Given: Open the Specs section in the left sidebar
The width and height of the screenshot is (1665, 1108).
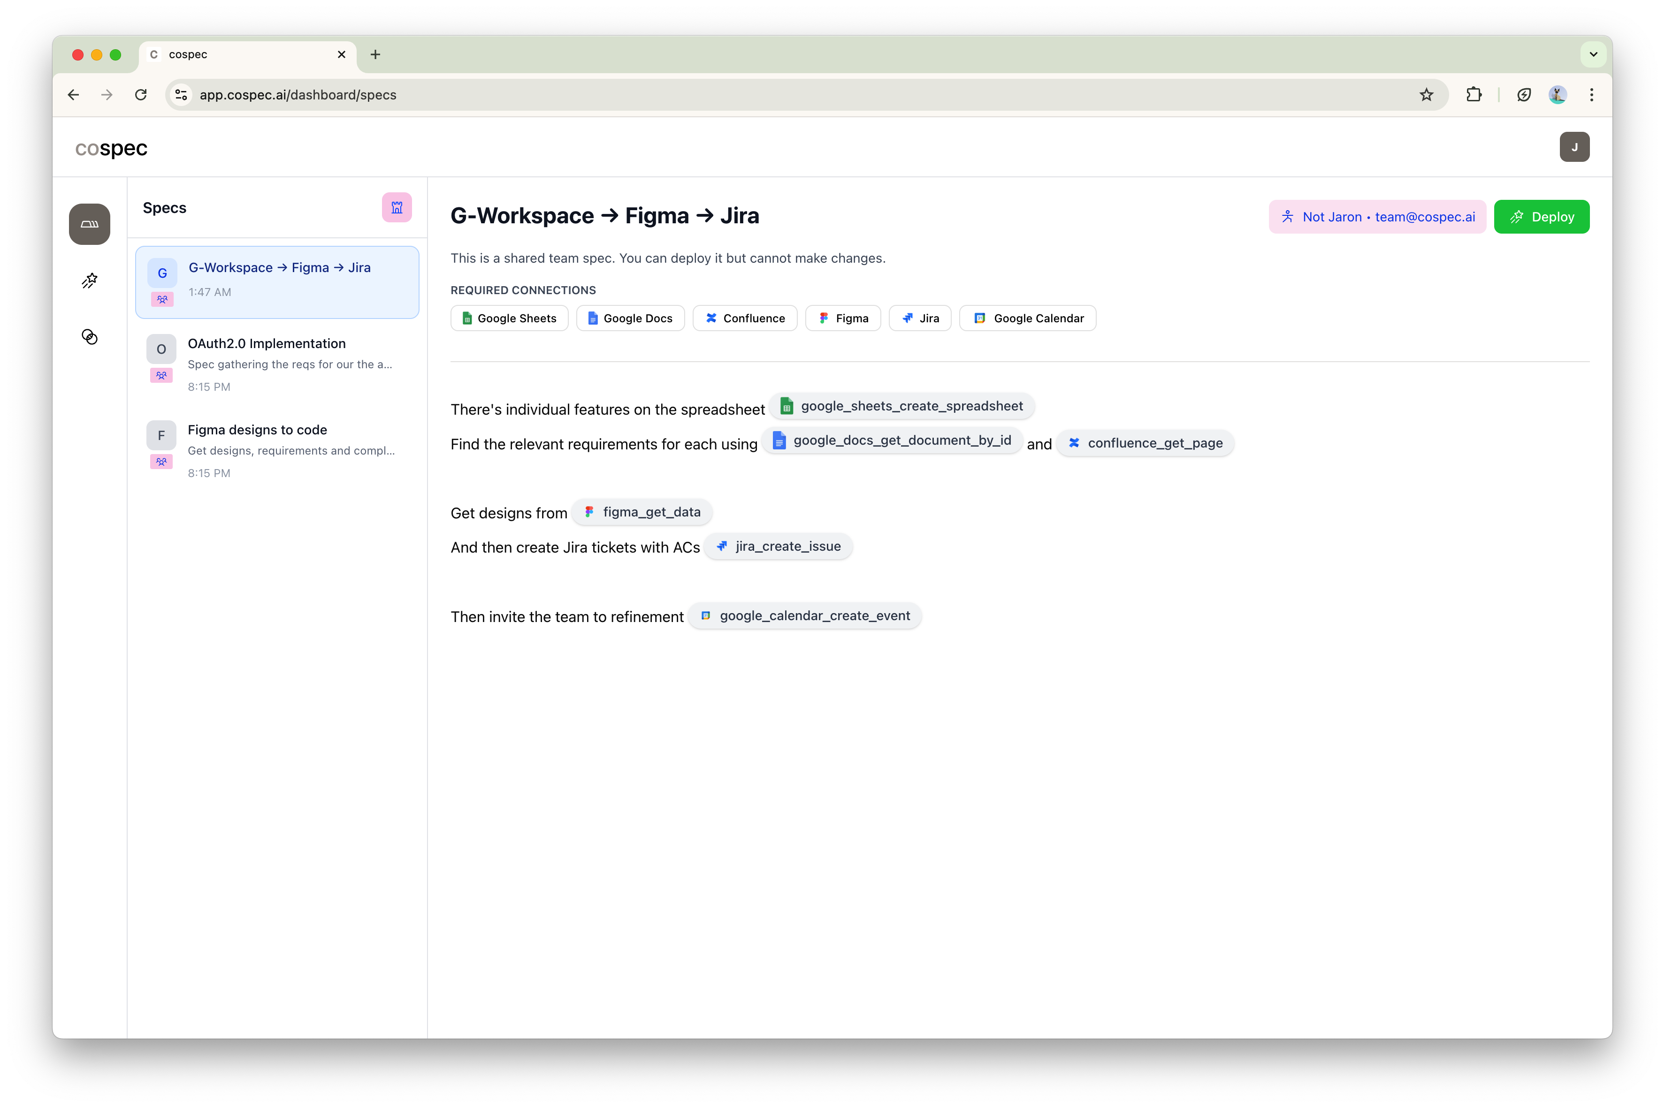Looking at the screenshot, I should [x=89, y=224].
